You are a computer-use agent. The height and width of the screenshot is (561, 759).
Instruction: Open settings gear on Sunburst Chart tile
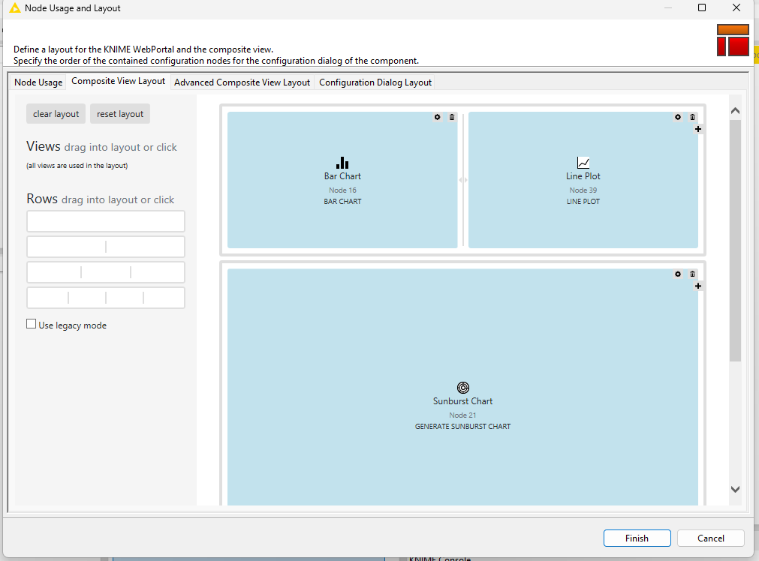678,274
